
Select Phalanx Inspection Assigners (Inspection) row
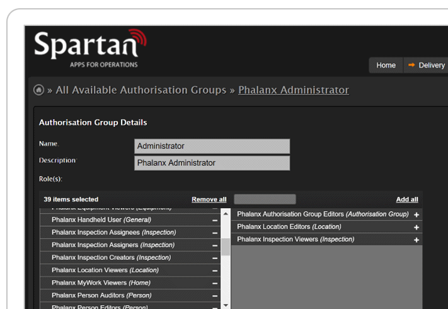tap(130, 245)
